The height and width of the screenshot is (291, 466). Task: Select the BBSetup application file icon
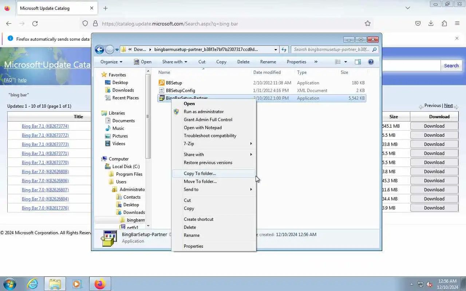tap(162, 83)
